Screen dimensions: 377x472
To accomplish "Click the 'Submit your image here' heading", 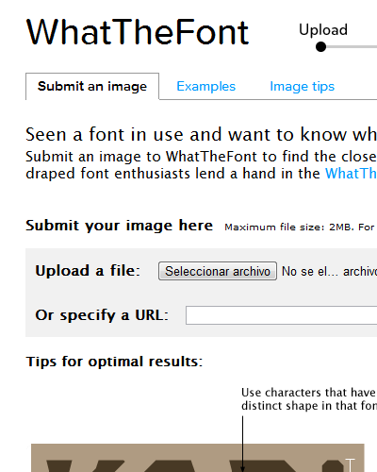I will (119, 226).
